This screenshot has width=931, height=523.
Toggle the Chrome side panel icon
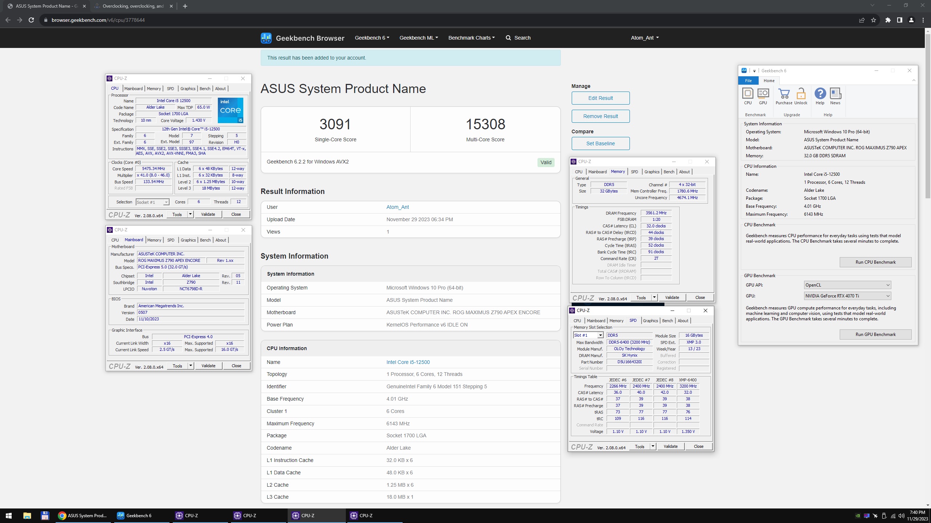(x=900, y=20)
